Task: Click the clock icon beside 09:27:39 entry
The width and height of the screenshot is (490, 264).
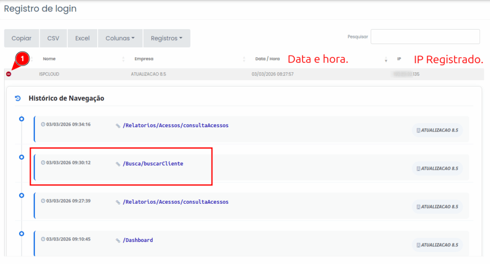Action: coord(43,201)
